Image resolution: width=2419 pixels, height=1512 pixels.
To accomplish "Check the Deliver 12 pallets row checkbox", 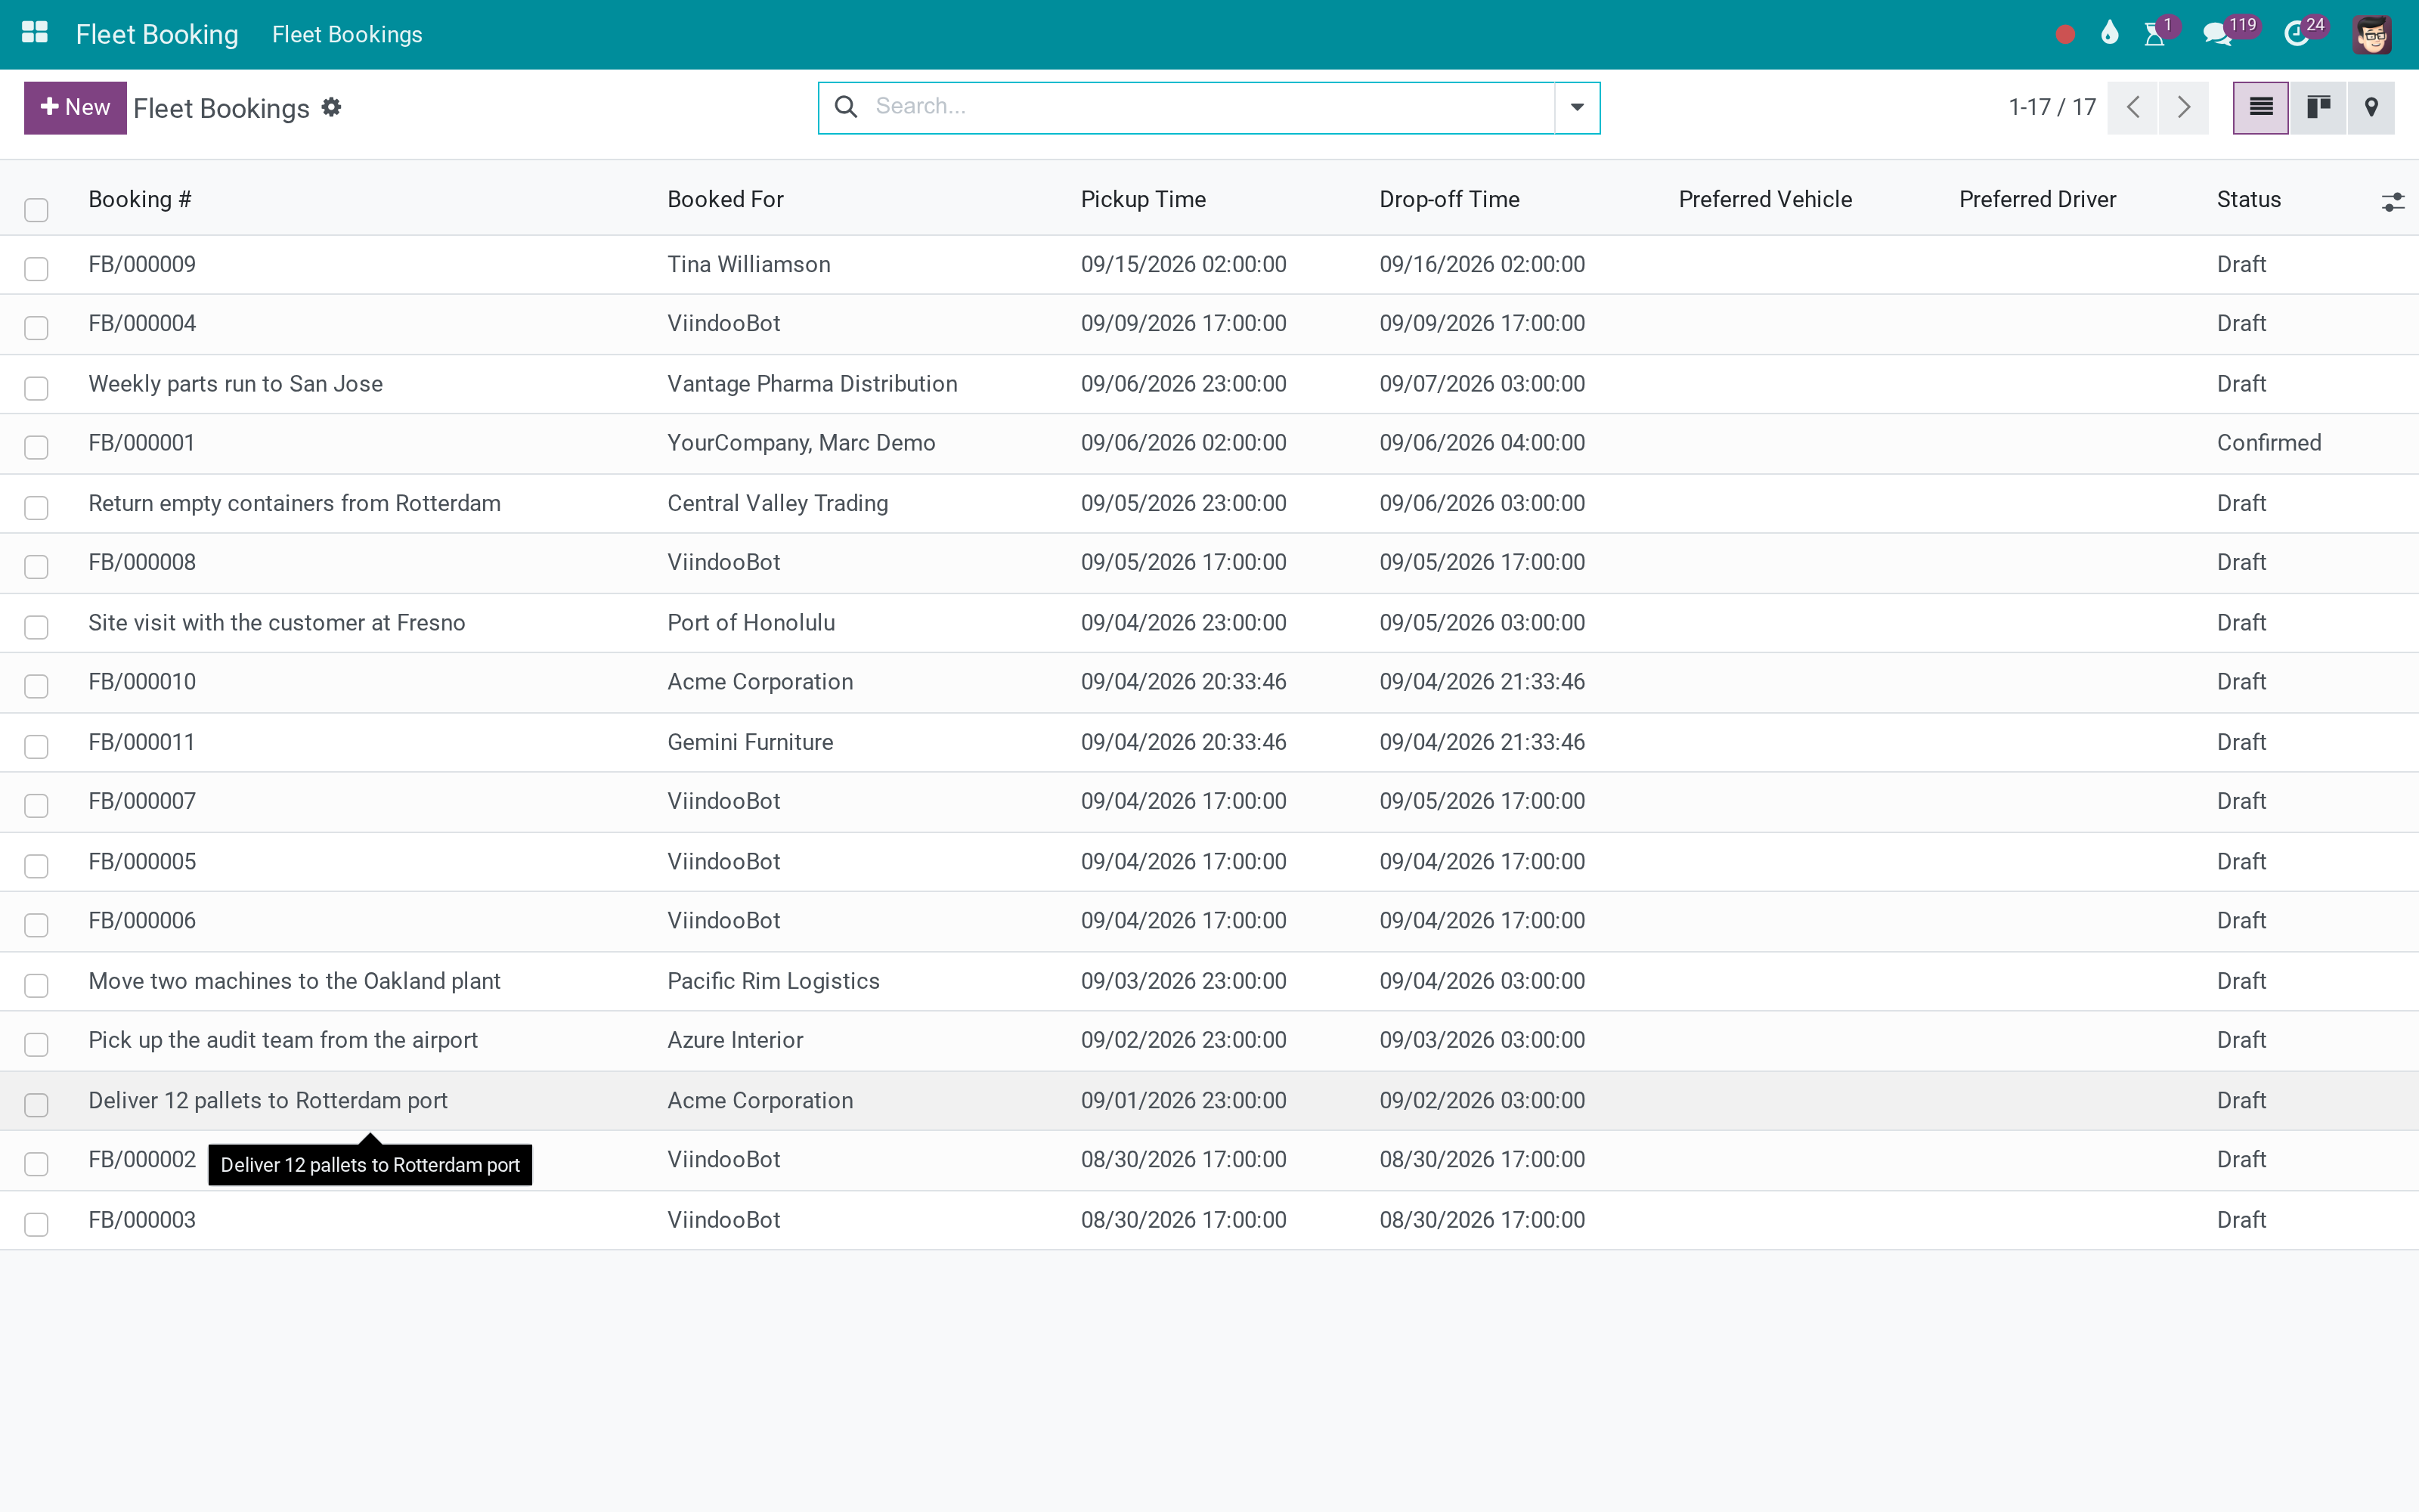I will click(36, 1105).
